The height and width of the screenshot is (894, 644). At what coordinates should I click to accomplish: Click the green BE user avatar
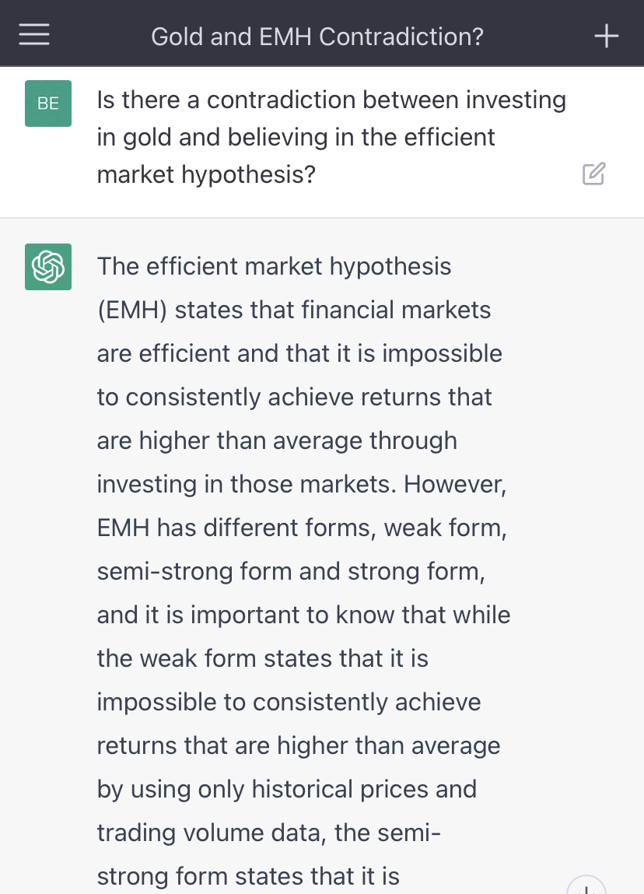(x=48, y=103)
